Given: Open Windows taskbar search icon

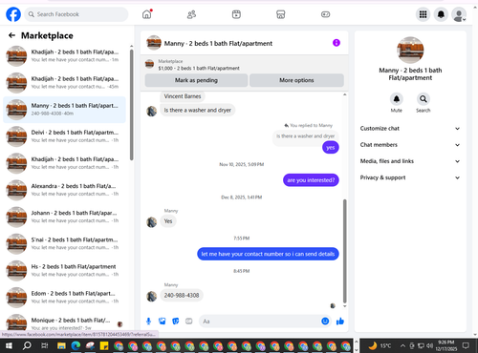Looking at the screenshot, I should [27, 345].
